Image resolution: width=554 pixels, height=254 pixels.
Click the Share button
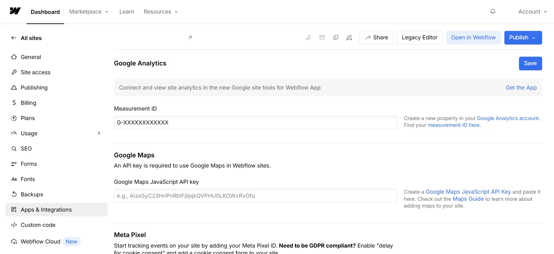click(x=376, y=38)
